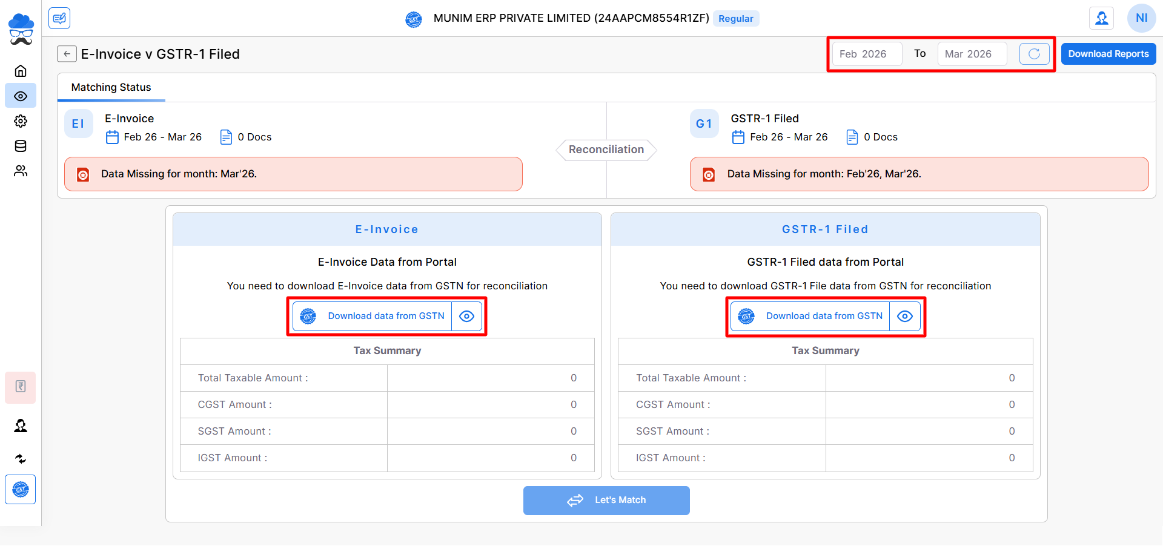Click the GST globe icon in the sidebar
1163x546 pixels.
[21, 489]
